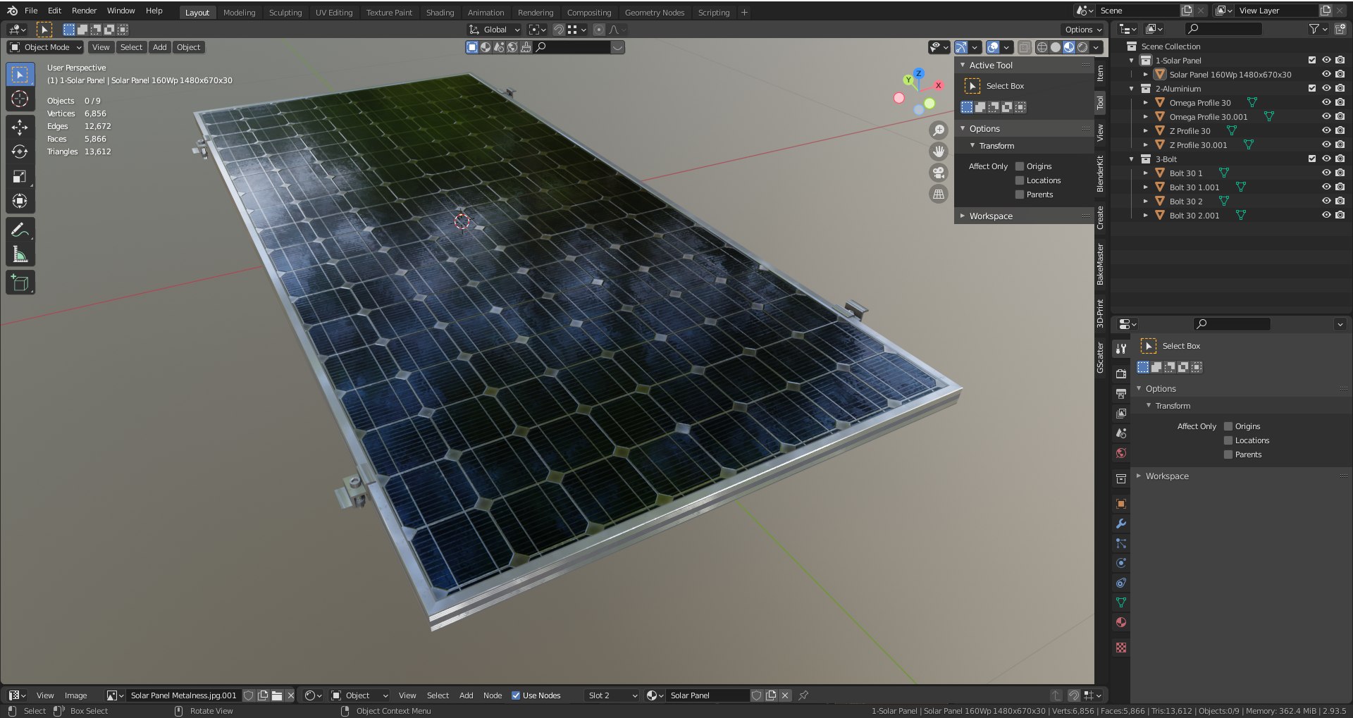This screenshot has height=718, width=1353.
Task: Open the Material properties tab icon
Action: click(x=1121, y=622)
